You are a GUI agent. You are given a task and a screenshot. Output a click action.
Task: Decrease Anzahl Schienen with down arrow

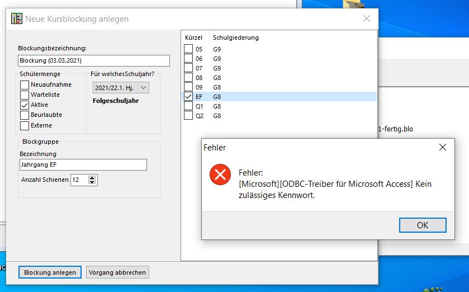[92, 182]
